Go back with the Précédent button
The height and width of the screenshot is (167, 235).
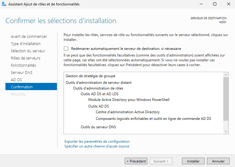point(136,161)
